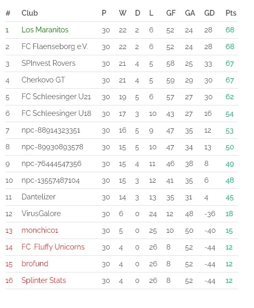Open relegated club monchico1
The height and width of the screenshot is (308, 254).
pyautogui.click(x=40, y=230)
